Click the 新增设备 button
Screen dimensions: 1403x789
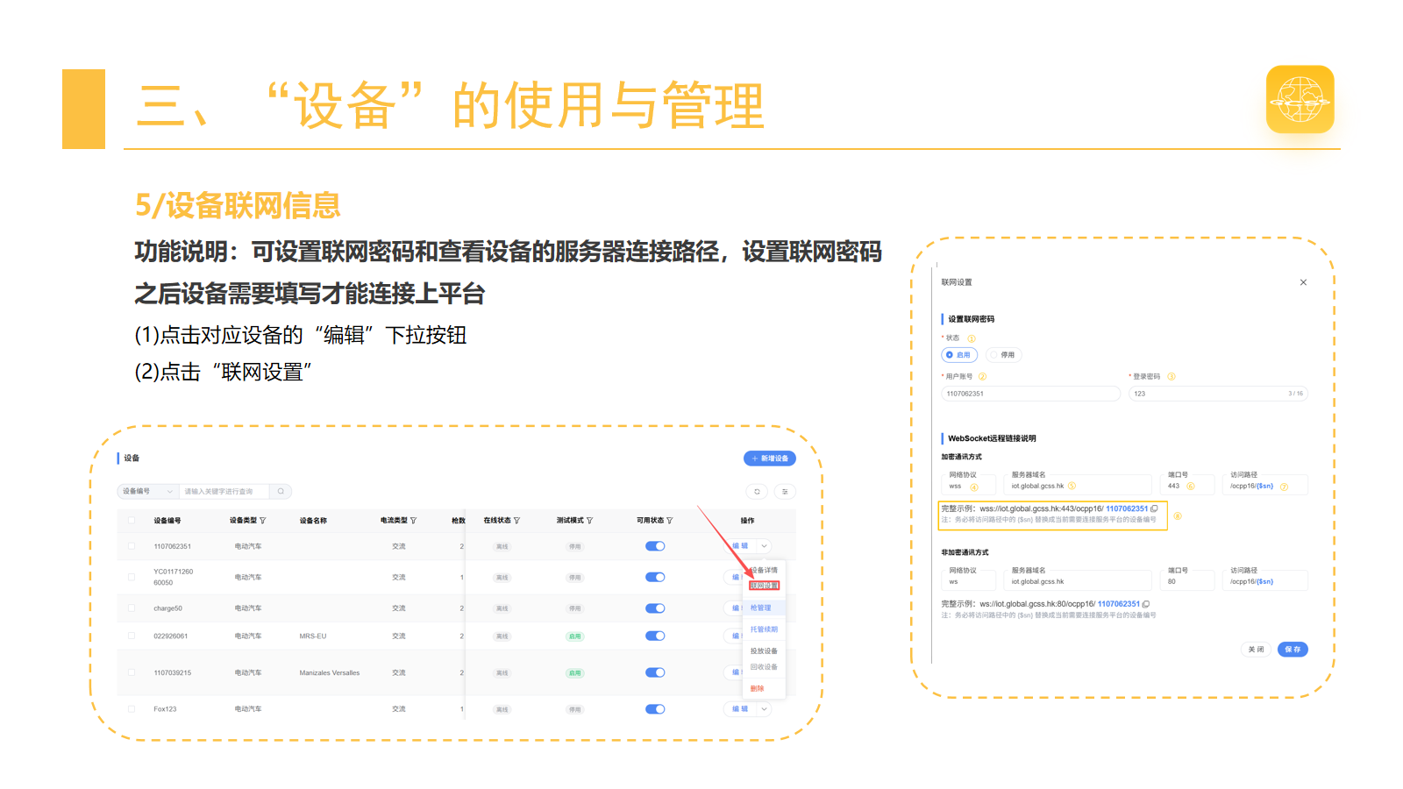[770, 458]
